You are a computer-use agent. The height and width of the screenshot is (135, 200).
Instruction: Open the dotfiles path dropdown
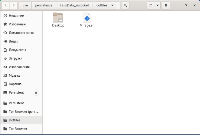tap(112, 5)
